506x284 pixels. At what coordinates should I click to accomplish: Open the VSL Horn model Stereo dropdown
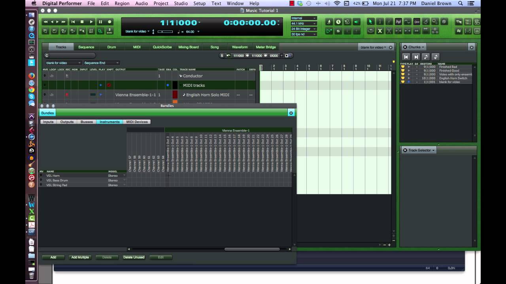[117, 176]
